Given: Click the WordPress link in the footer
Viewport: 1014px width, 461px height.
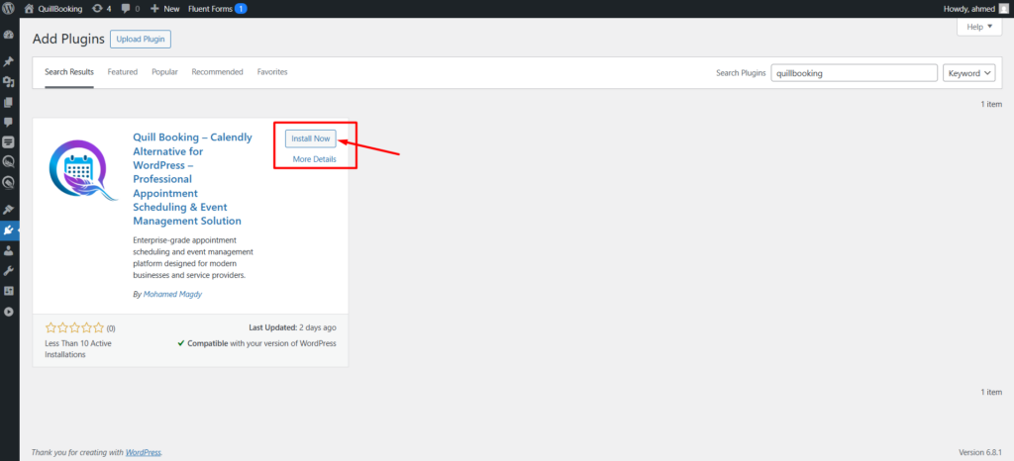Looking at the screenshot, I should pos(143,452).
